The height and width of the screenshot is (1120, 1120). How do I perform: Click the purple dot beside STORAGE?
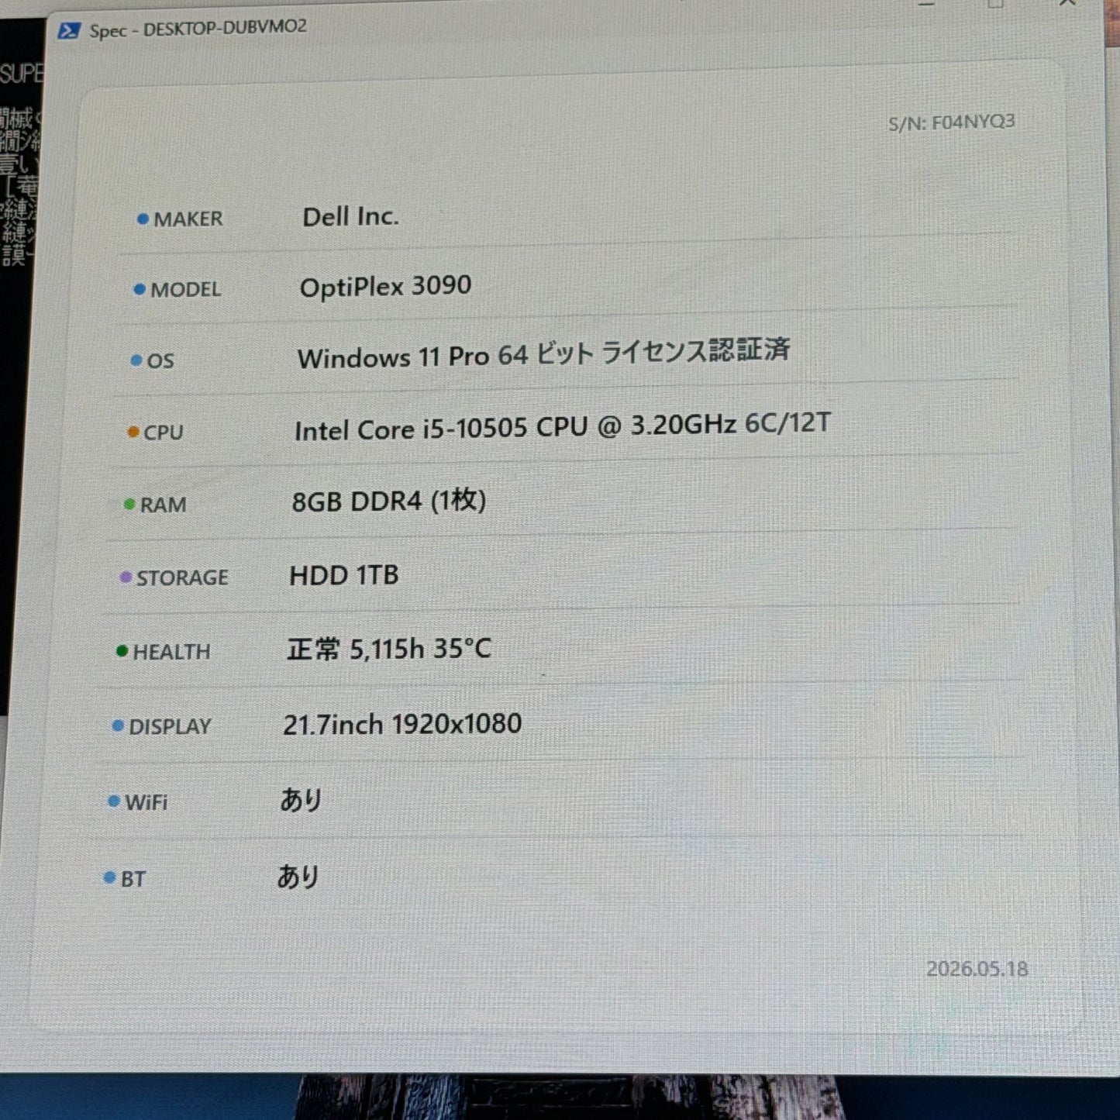click(126, 577)
